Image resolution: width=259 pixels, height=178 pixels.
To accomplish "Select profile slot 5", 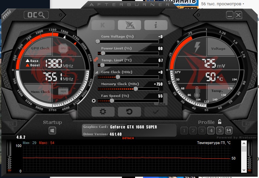I will [x=220, y=131].
